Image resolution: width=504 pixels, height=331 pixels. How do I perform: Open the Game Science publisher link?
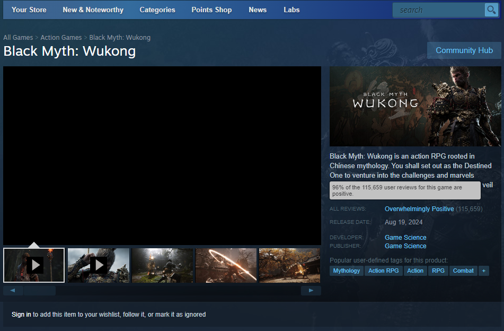pos(405,246)
